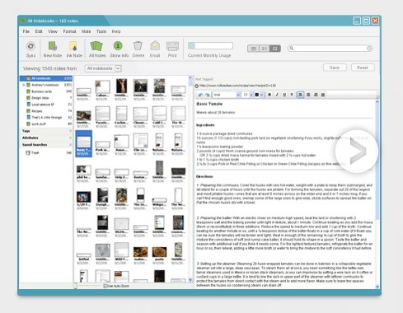The width and height of the screenshot is (403, 313).
Task: Click the Not Tagged label
Action: (x=204, y=79)
